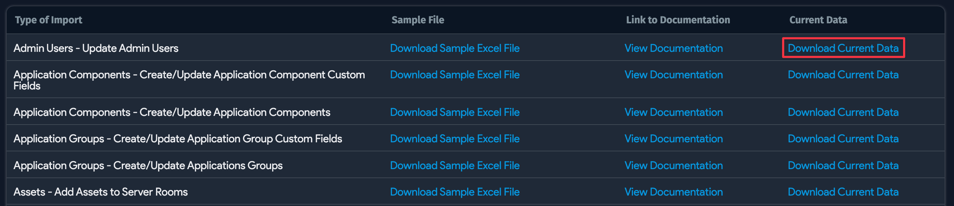View Documentation for Create/Update Application Components

click(673, 112)
